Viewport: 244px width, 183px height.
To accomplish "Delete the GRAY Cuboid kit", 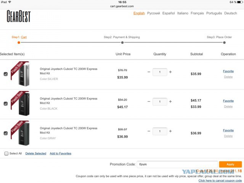I will point(228,136).
